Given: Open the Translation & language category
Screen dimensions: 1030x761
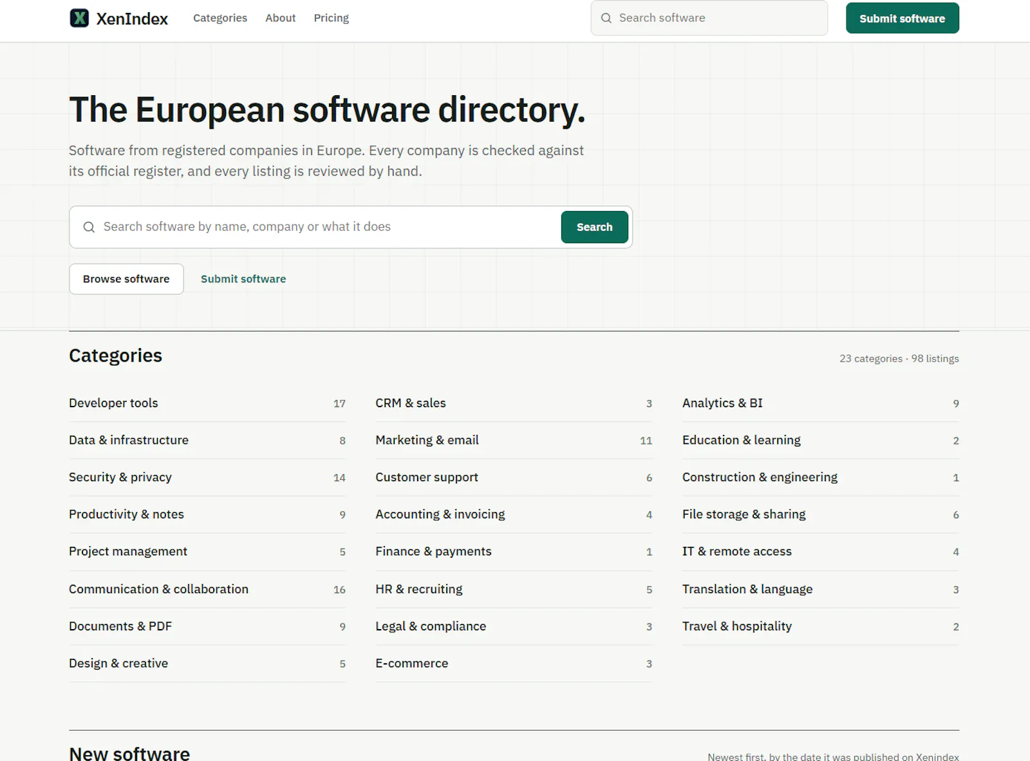Looking at the screenshot, I should pos(821,589).
